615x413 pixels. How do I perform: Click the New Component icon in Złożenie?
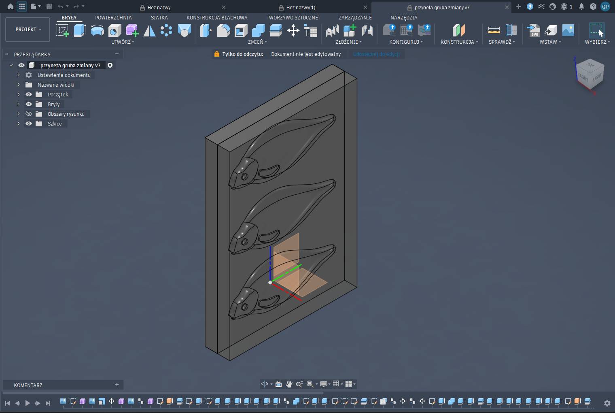(350, 30)
